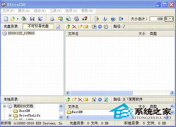Select 20101122_115603 disc in tree
Viewport: 176px width, 127px height.
[21, 33]
